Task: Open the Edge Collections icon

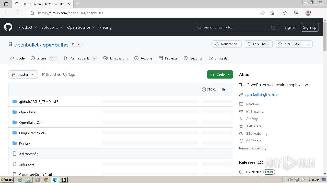Action: coord(296,13)
